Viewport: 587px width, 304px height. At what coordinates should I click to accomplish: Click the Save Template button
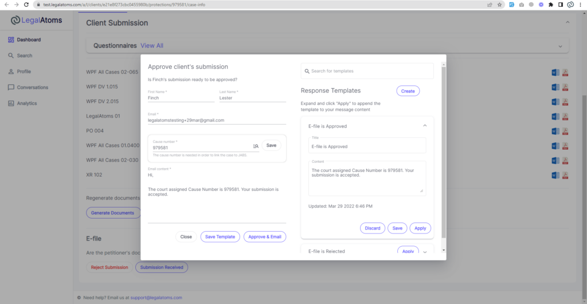pos(220,237)
